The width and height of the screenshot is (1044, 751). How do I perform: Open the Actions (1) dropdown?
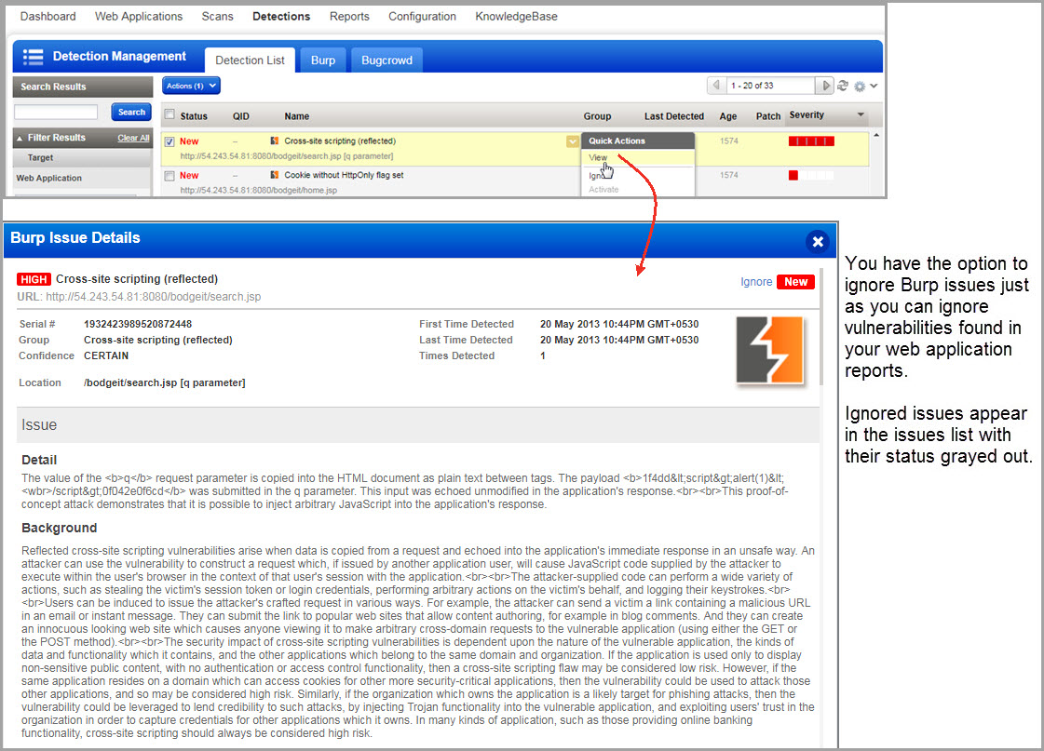(191, 86)
